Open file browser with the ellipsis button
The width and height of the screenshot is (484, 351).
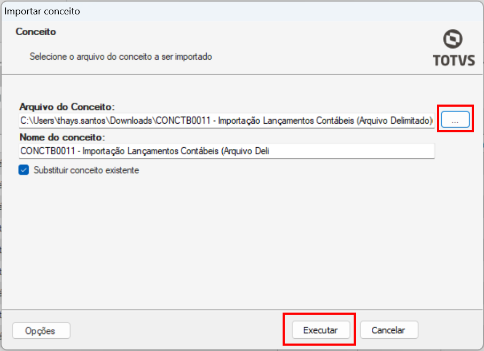(x=455, y=119)
